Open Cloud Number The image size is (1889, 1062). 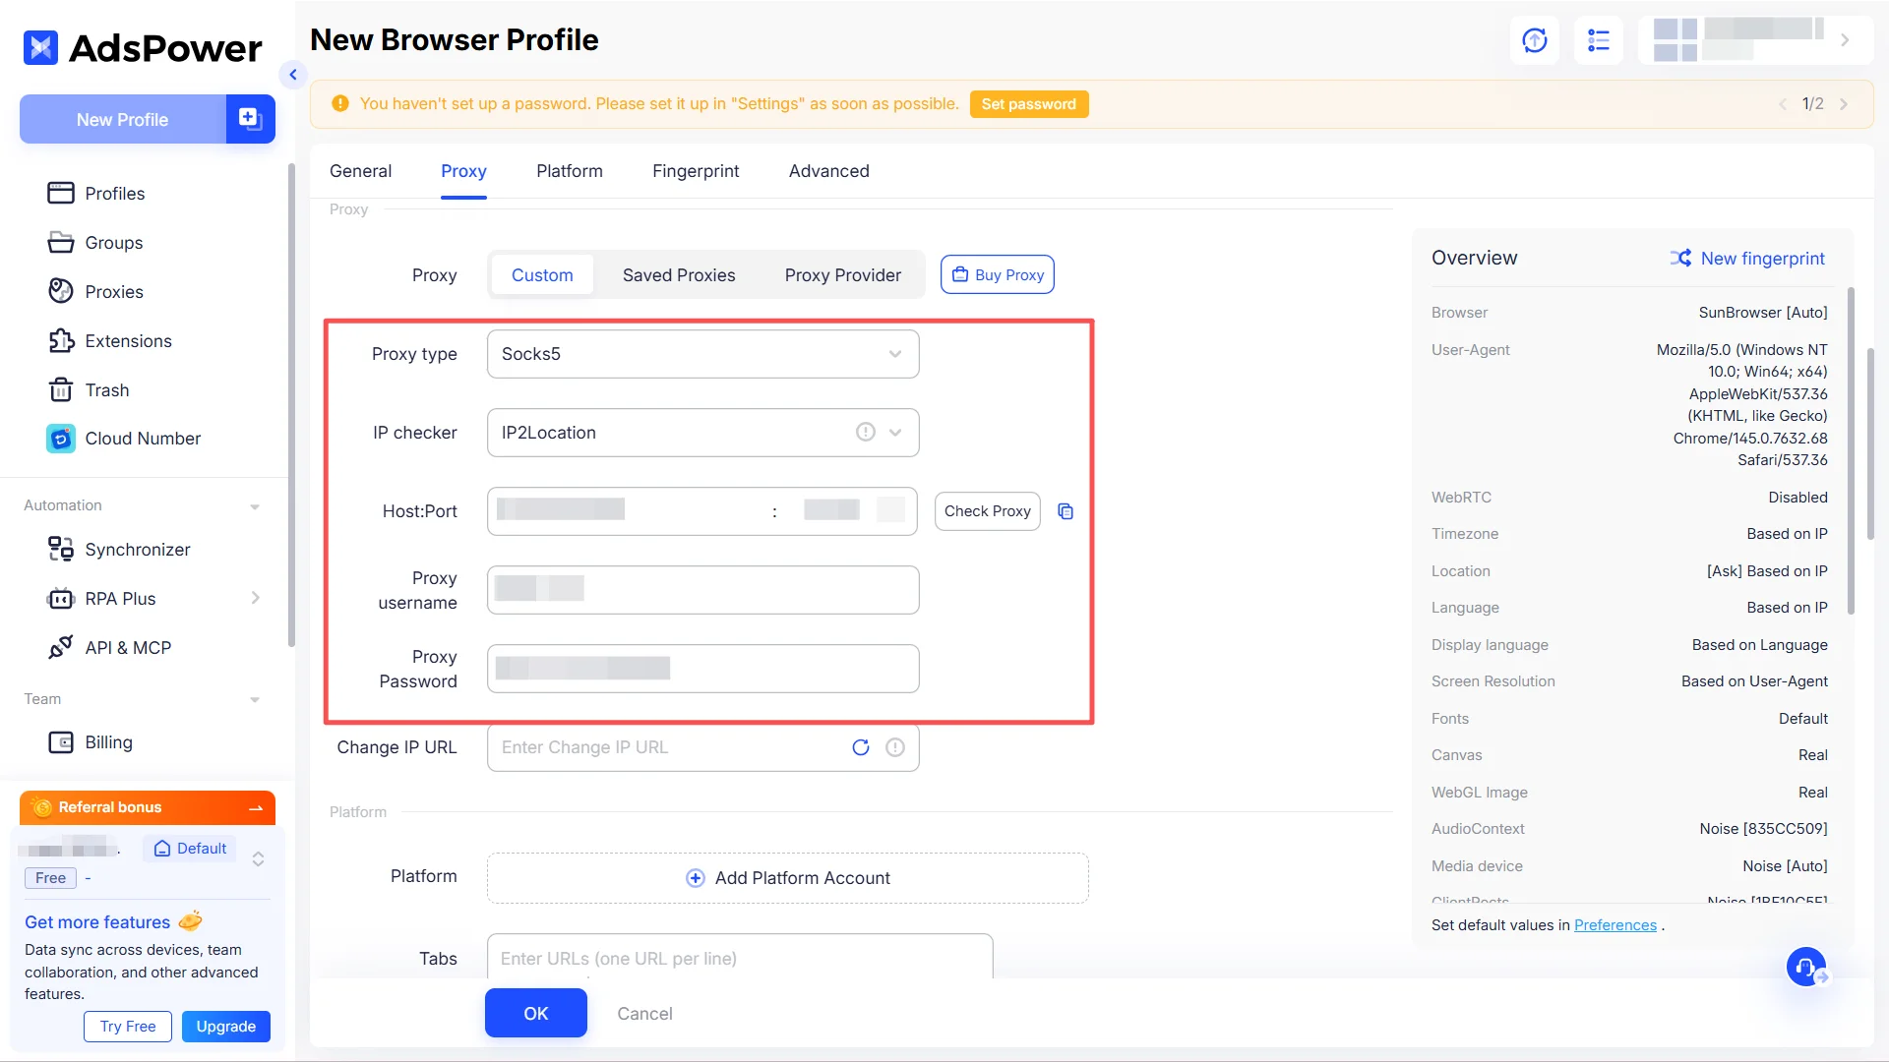(x=143, y=438)
